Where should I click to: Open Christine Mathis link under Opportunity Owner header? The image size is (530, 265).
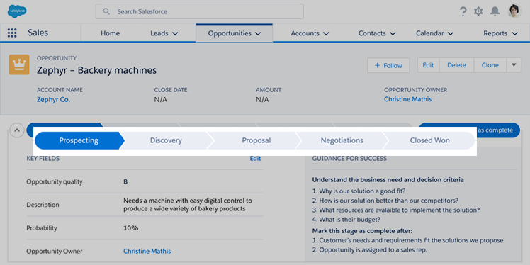407,99
